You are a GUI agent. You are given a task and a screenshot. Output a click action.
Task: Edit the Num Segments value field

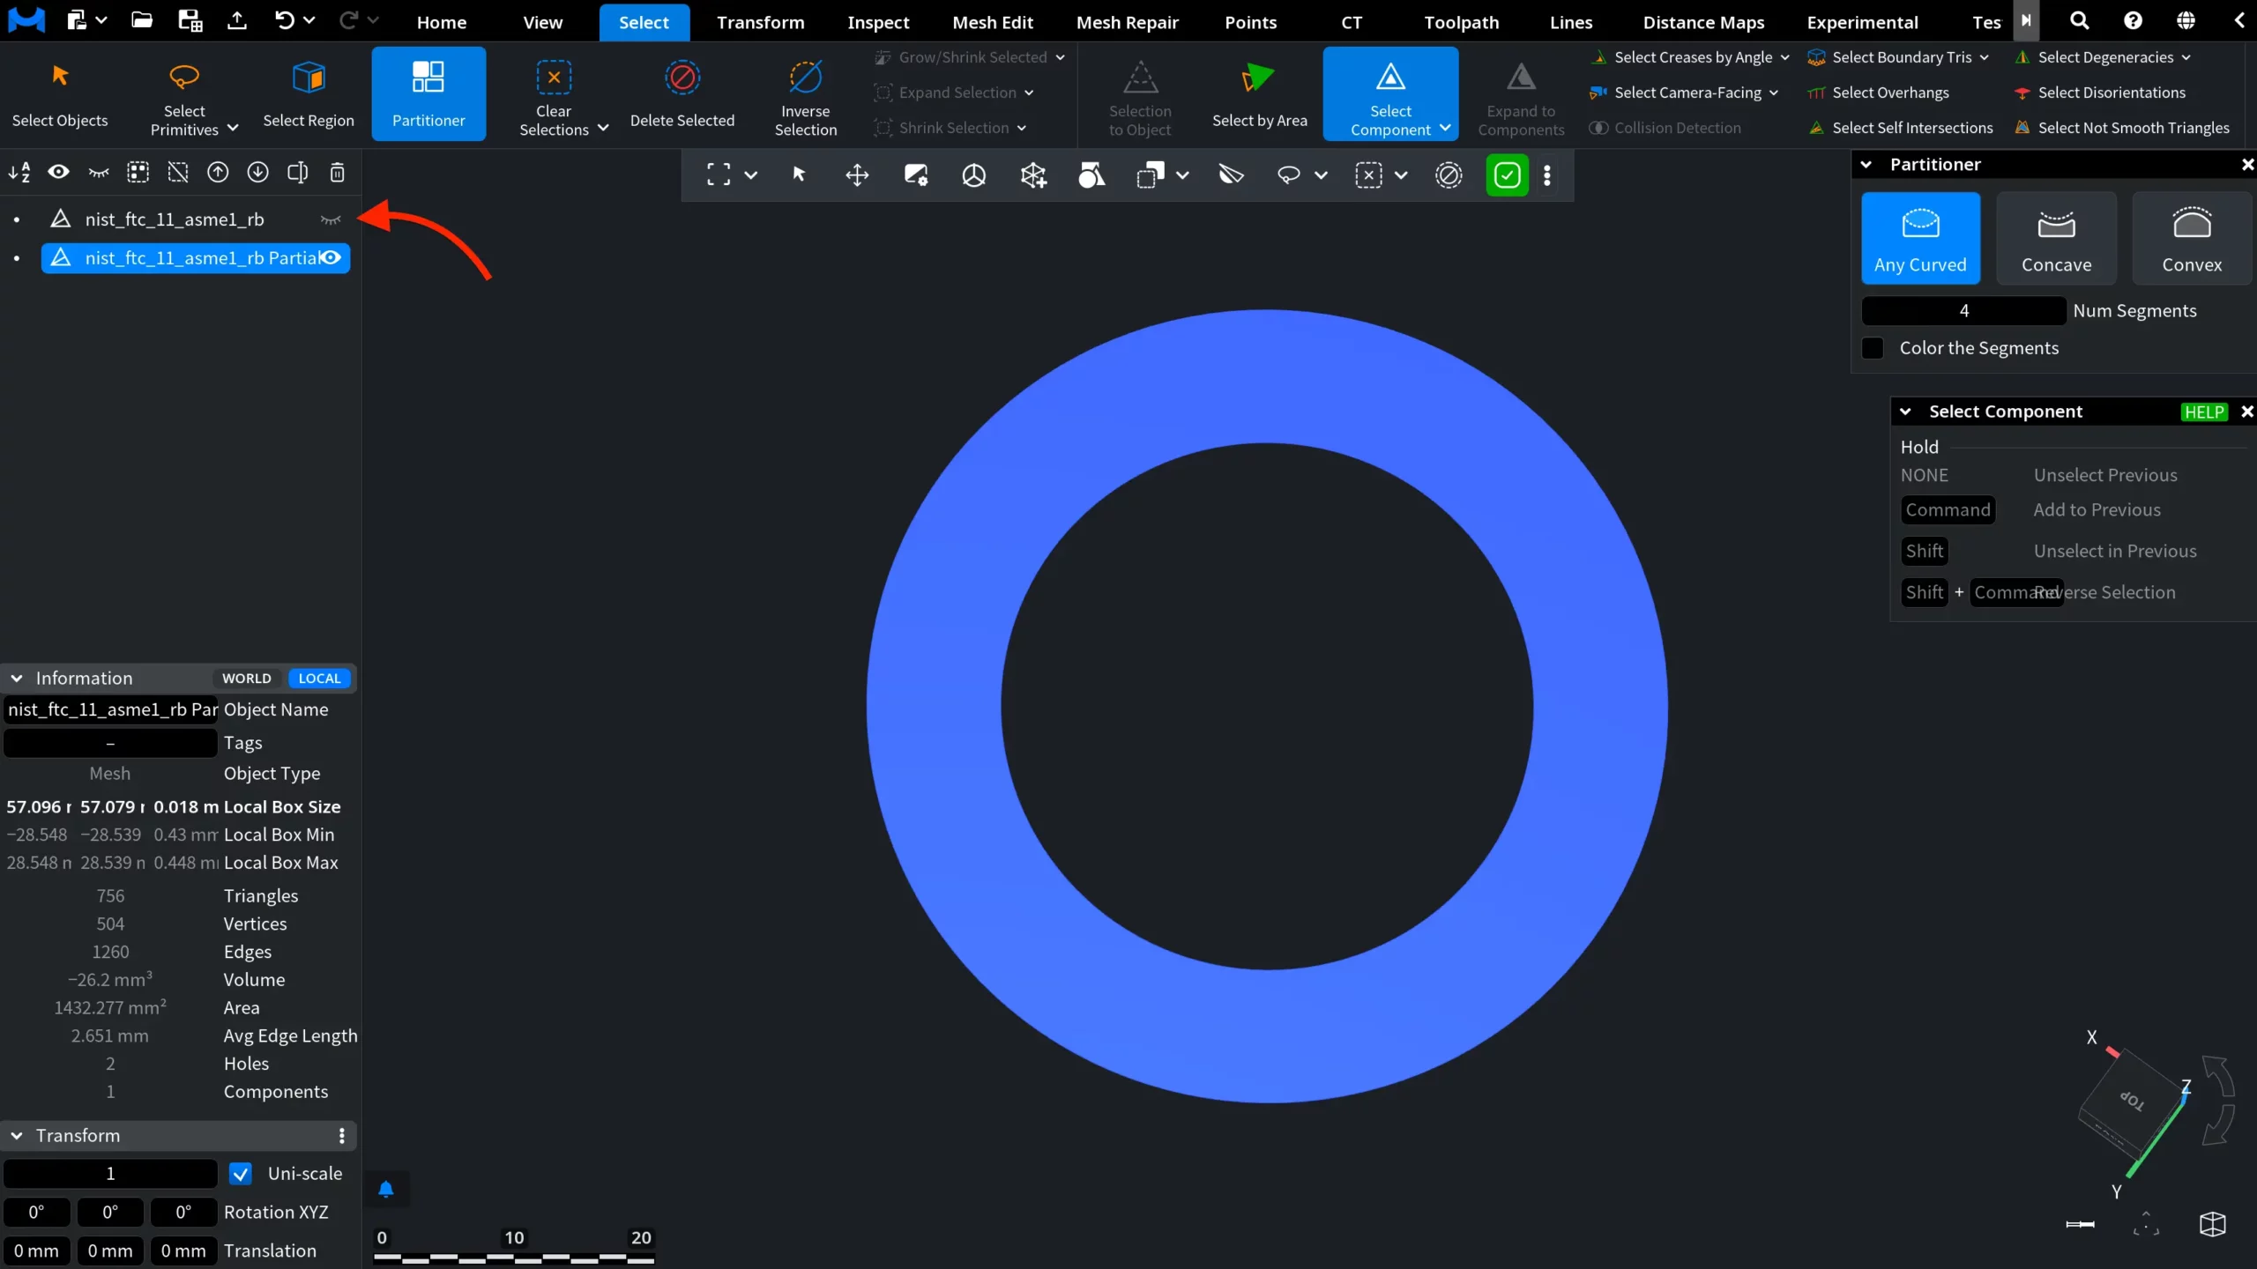[x=1963, y=311]
